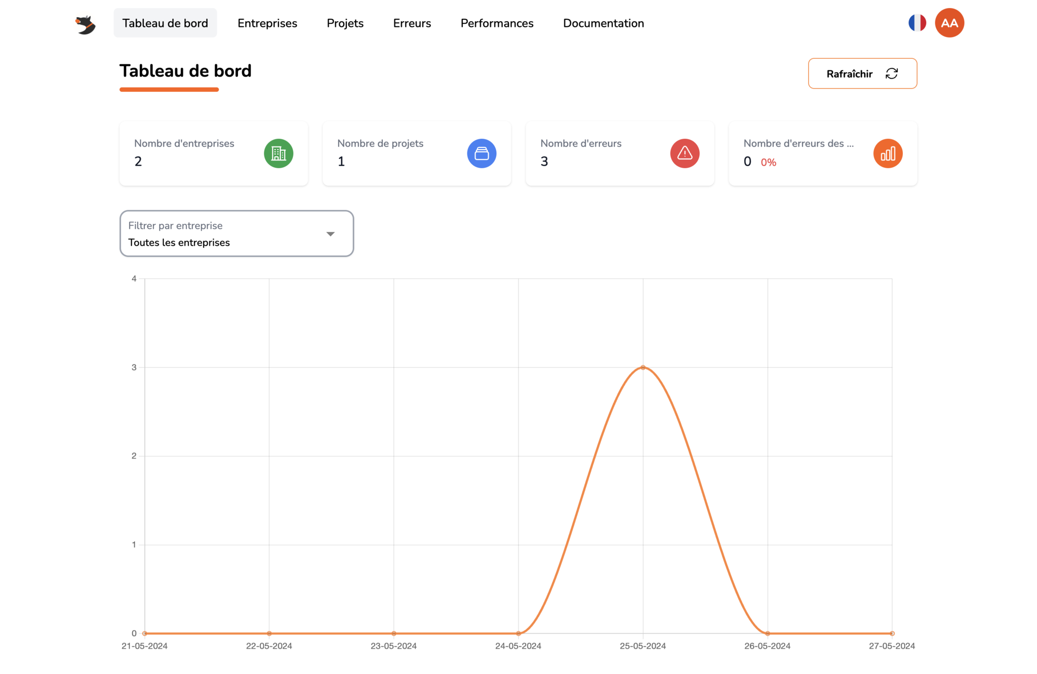Screen dimensions: 1037x674
Task: Click the Entreprises navigation tab
Action: (267, 23)
